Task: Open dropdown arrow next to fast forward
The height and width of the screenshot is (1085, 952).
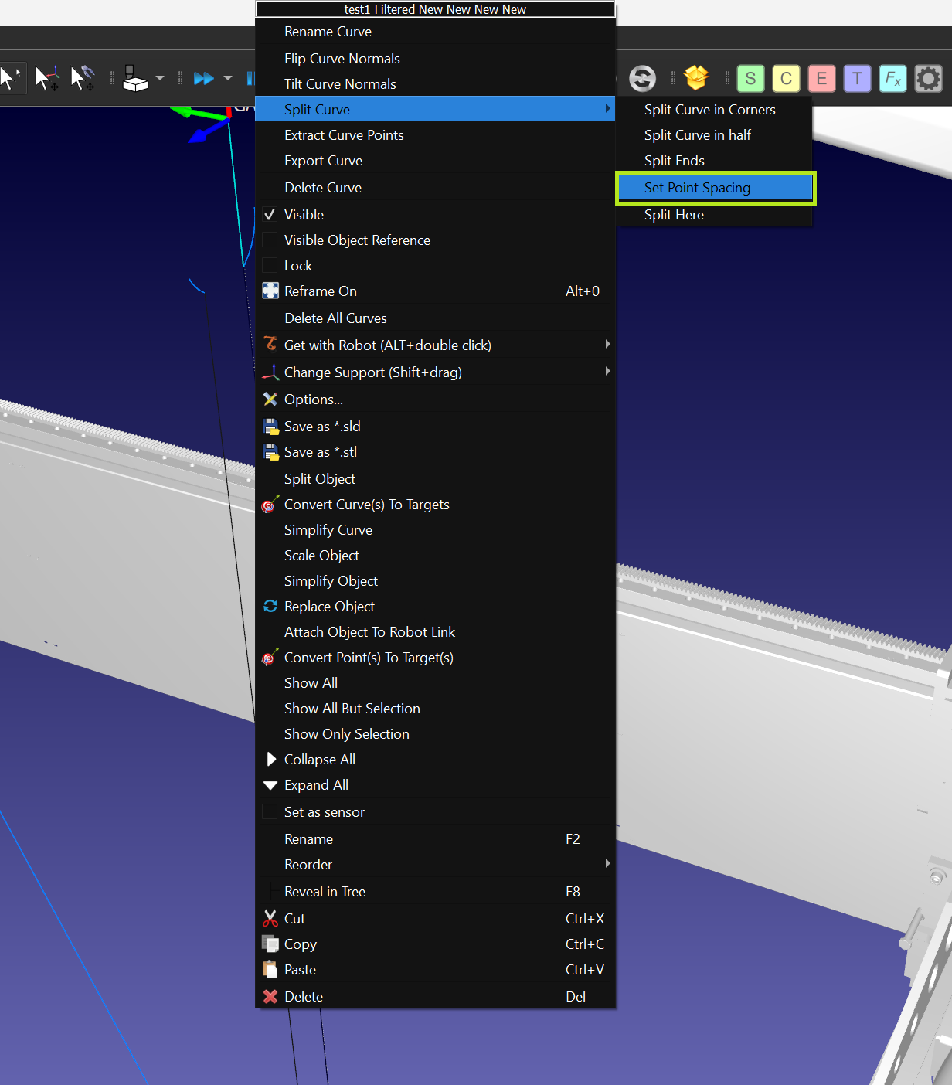Action: pos(227,78)
